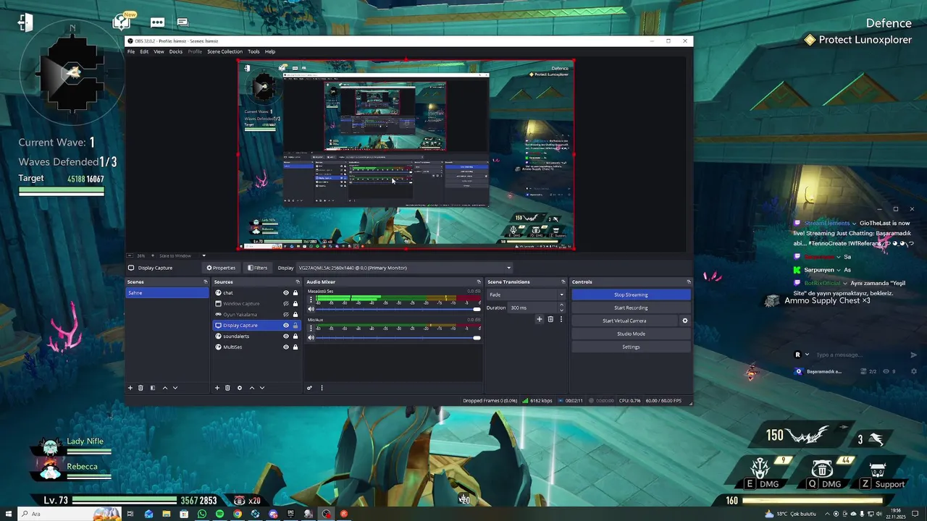927x521 pixels.
Task: Open scene filters icon in Scenes toolbar
Action: coord(153,388)
